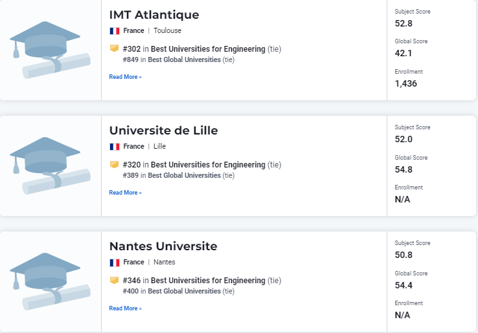Click France flag icon under IMT Atlantique
This screenshot has width=478, height=333.
[x=115, y=30]
